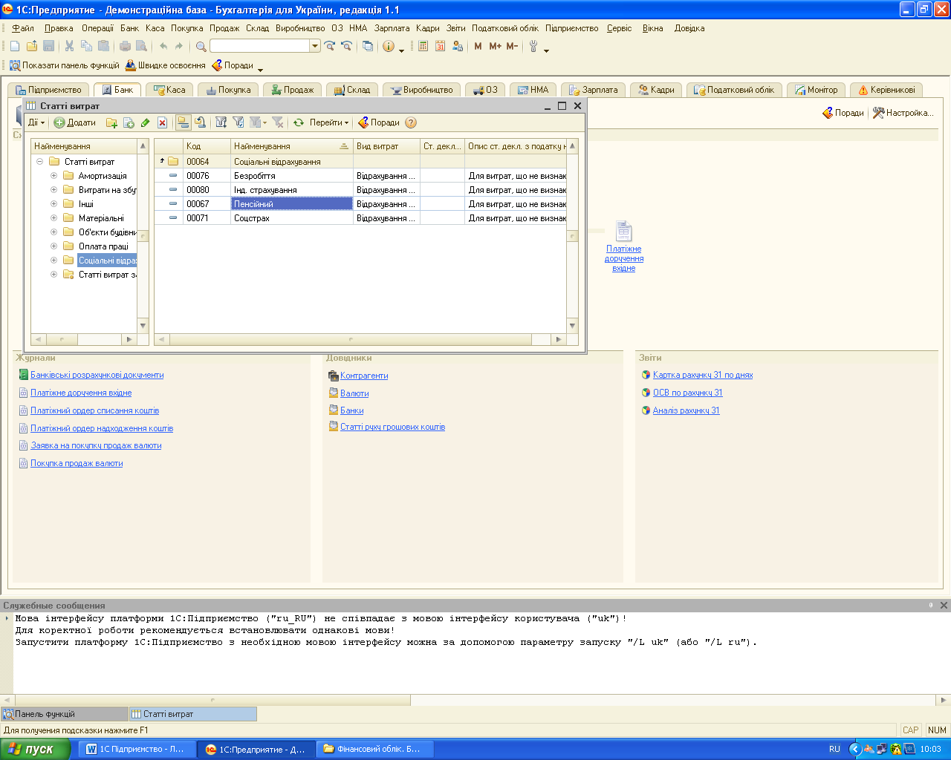951x760 pixels.
Task: Click the Додати button
Action: coord(75,122)
